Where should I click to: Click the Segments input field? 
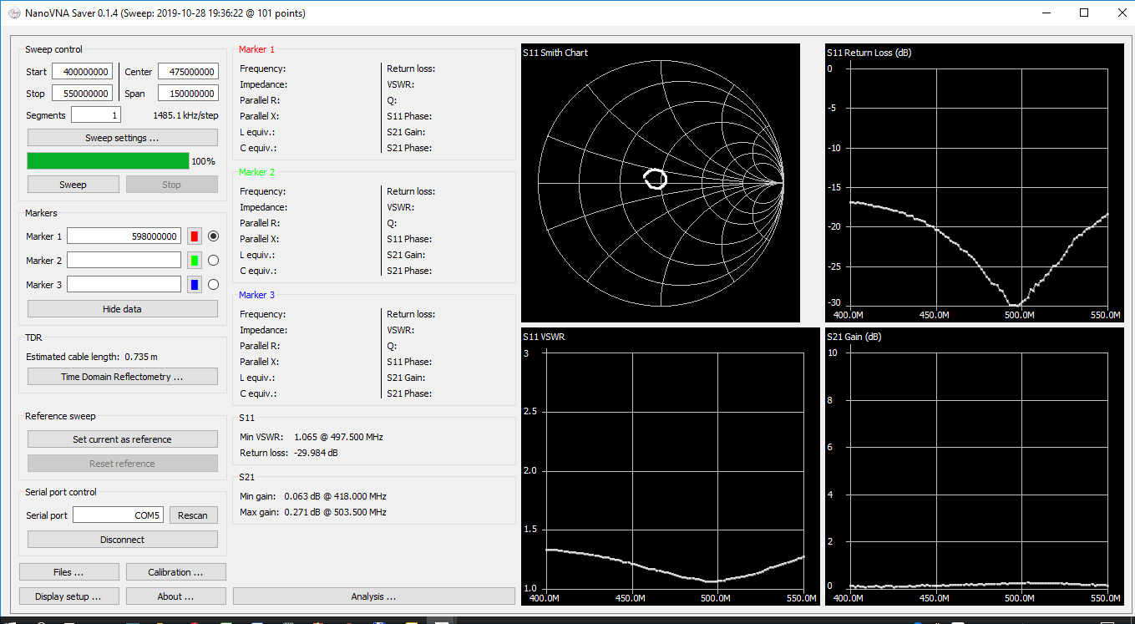(x=95, y=114)
